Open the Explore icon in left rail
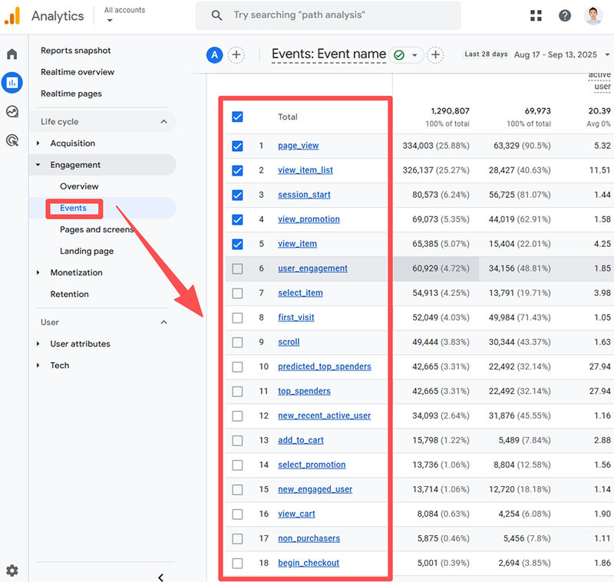 (x=12, y=112)
